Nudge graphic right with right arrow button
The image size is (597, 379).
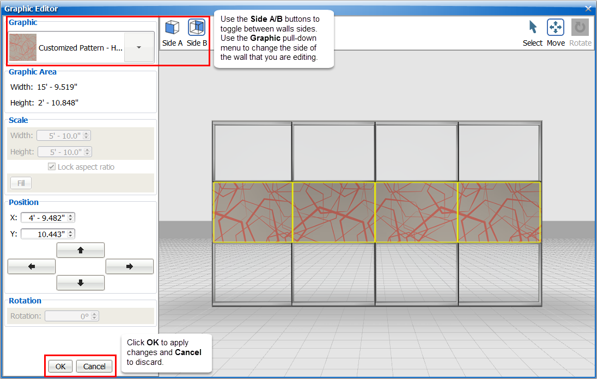tap(129, 266)
